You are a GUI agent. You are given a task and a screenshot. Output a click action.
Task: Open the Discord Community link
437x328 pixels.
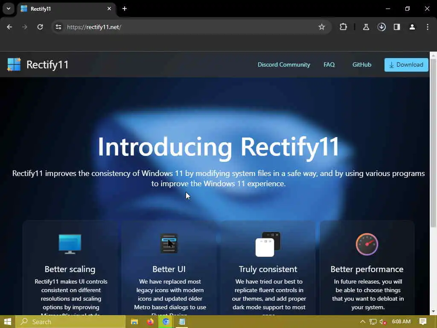pyautogui.click(x=284, y=64)
